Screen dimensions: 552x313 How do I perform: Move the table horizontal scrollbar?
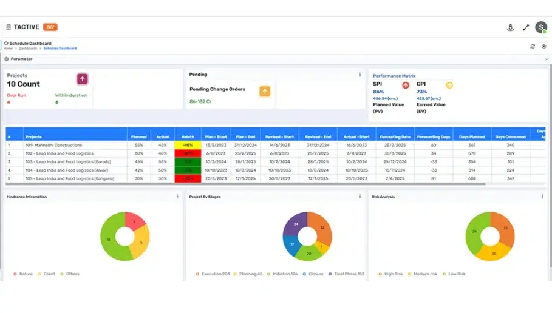click(245, 184)
